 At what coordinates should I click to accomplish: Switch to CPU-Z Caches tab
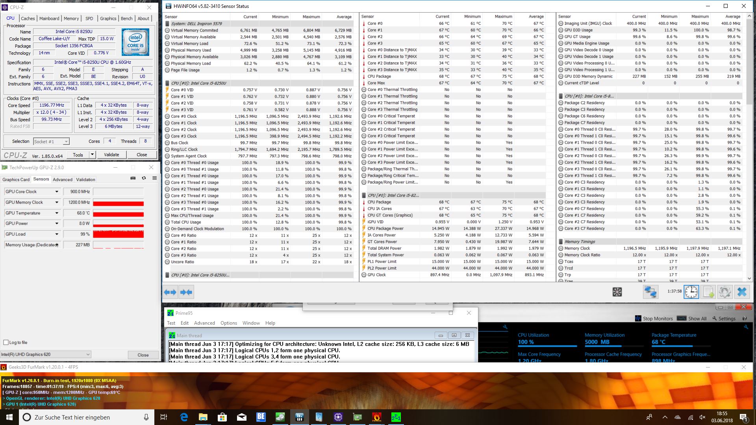click(x=28, y=18)
